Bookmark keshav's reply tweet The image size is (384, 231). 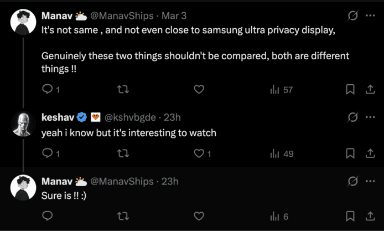350,153
